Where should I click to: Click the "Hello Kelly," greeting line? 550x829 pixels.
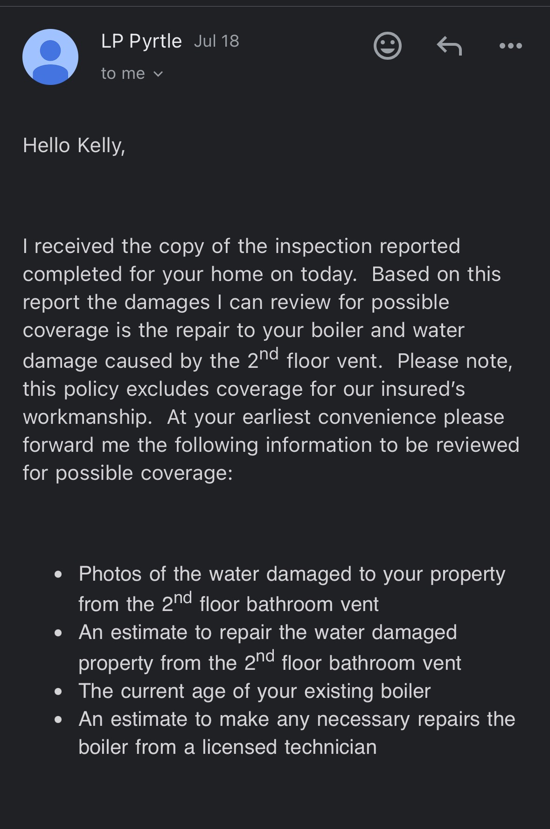74,145
